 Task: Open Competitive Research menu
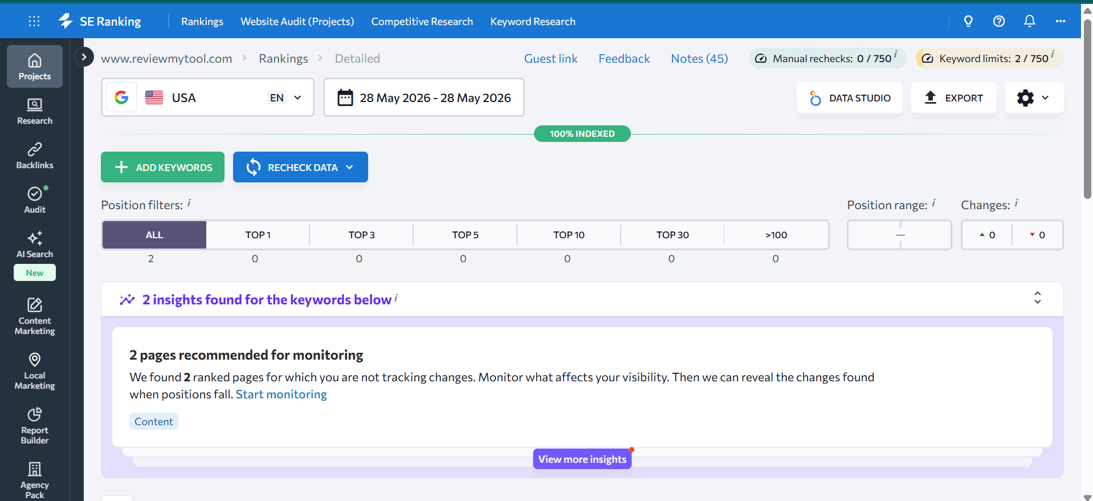point(422,21)
